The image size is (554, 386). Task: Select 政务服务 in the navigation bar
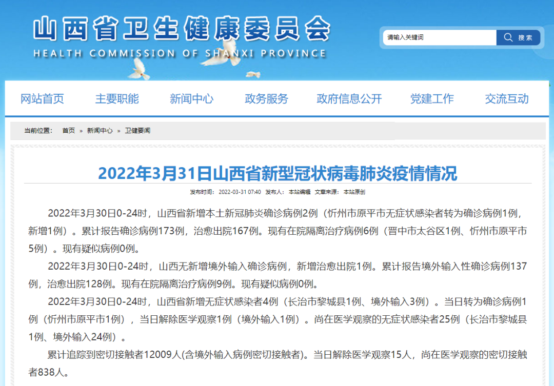(266, 98)
